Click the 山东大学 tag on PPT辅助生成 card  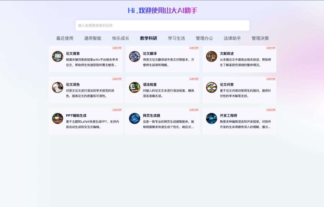coord(117,110)
